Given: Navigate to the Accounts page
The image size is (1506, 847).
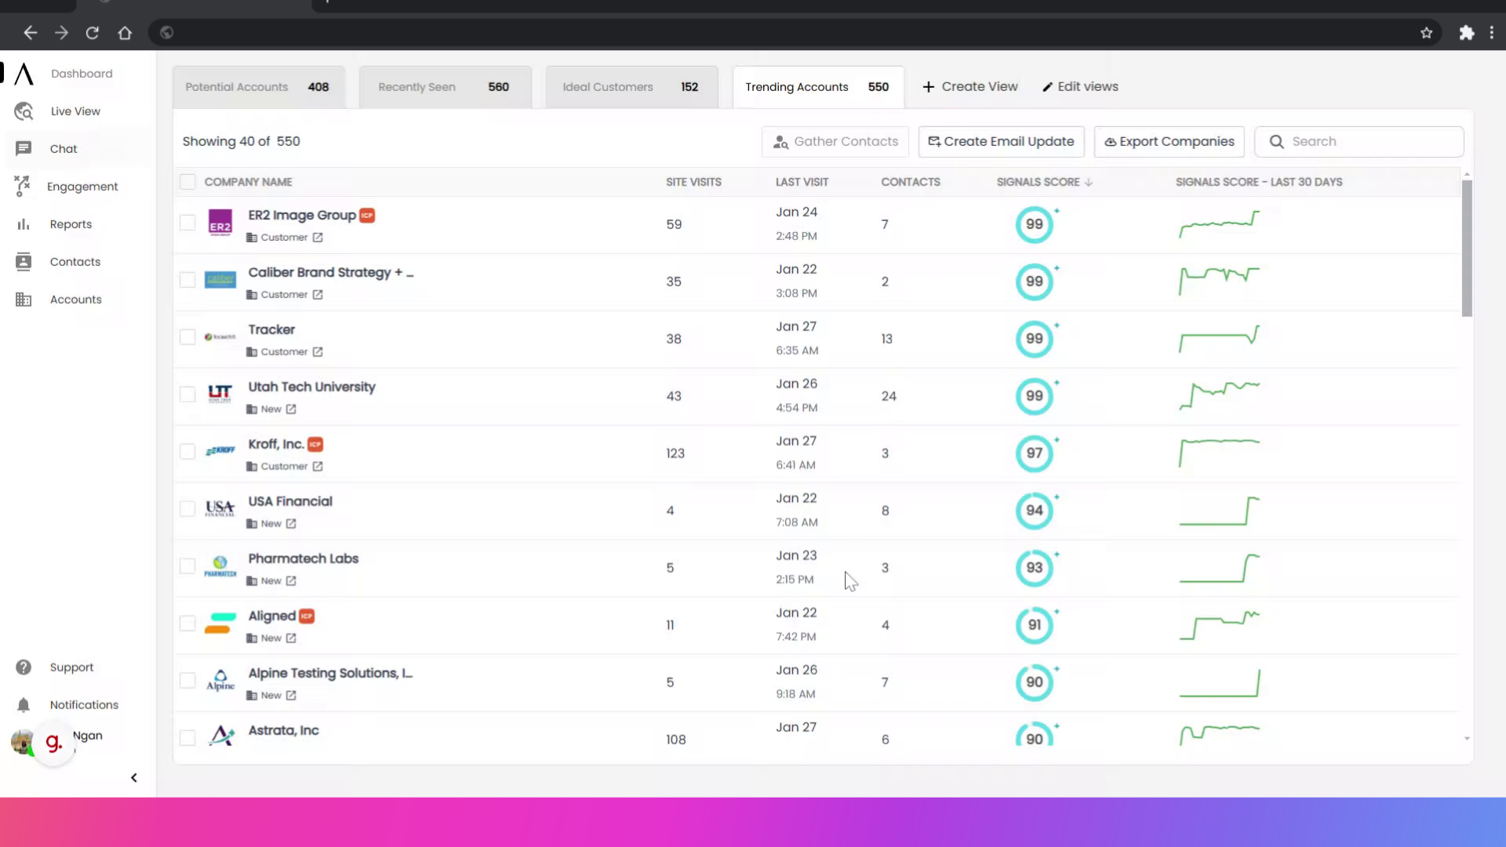Looking at the screenshot, I should (76, 299).
